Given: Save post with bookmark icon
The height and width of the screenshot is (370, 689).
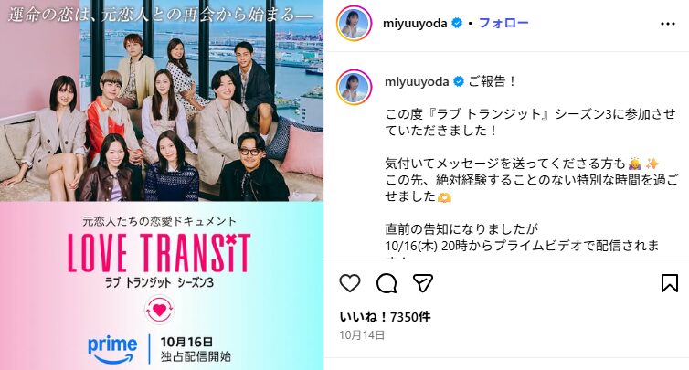Looking at the screenshot, I should point(670,283).
